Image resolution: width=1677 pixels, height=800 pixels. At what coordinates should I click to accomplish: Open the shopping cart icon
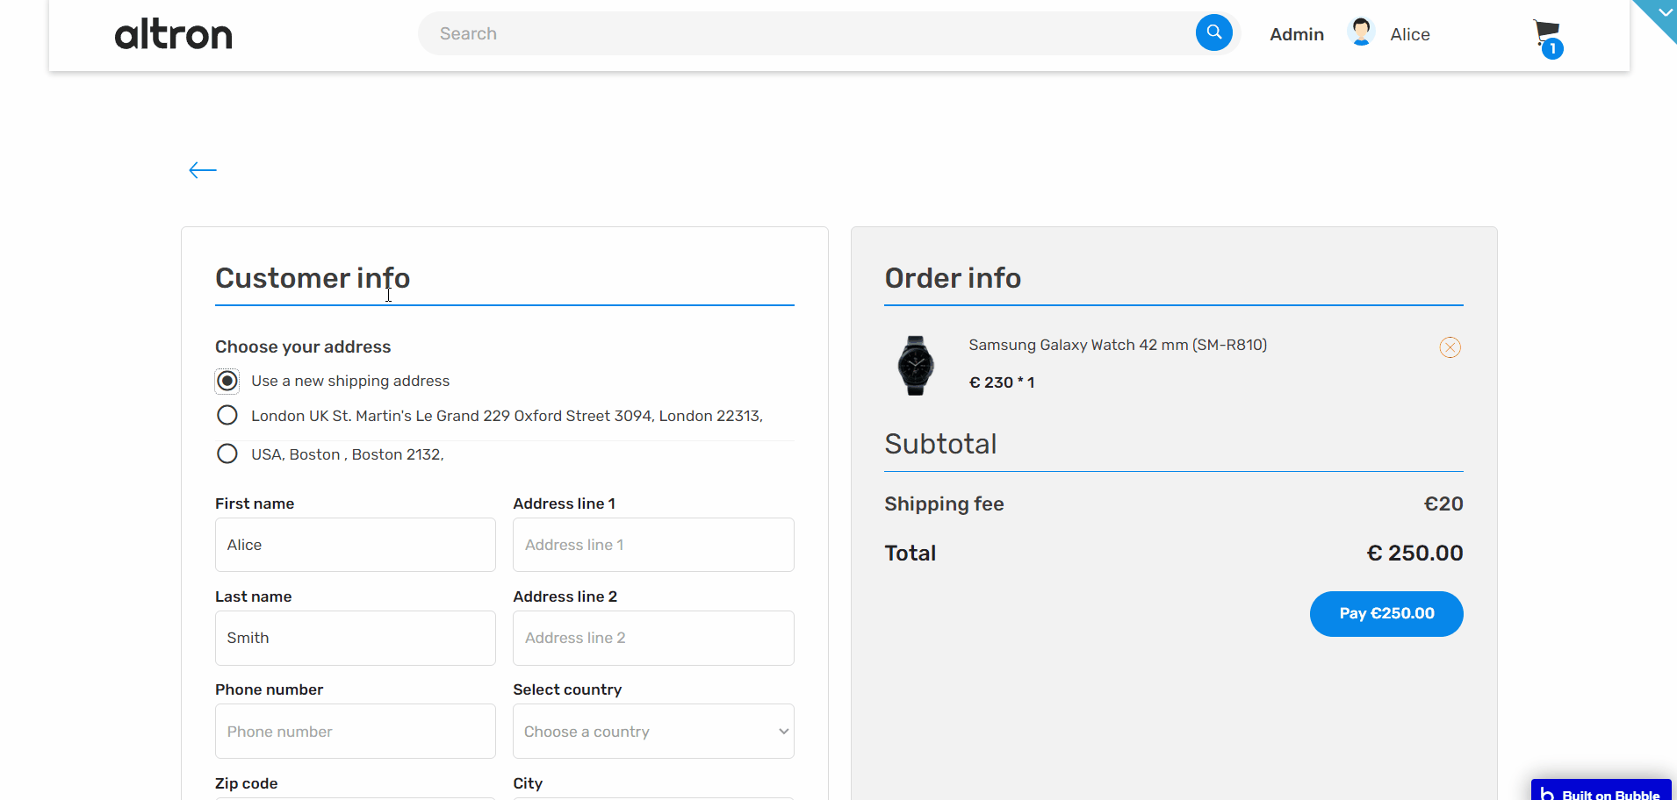coord(1547,36)
